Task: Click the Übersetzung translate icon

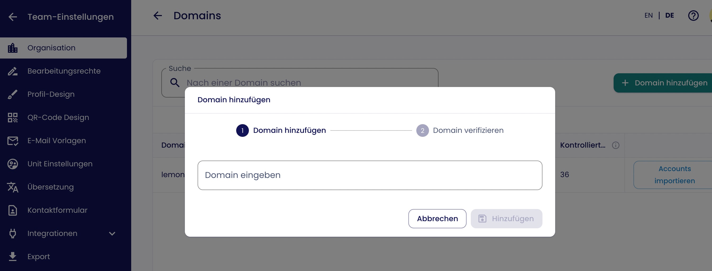Action: tap(13, 187)
